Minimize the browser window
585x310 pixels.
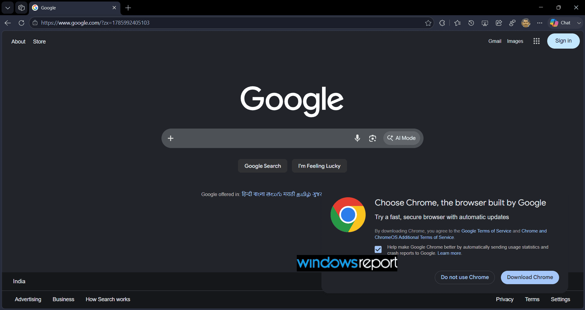pos(541,8)
